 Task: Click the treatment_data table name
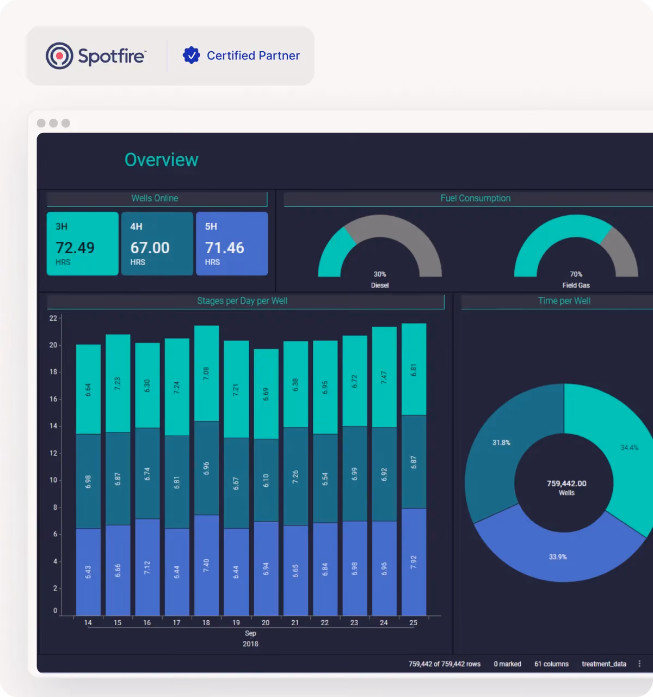click(604, 664)
